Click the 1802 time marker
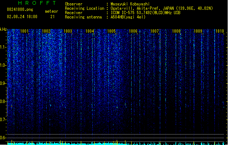Screen dimensions: 228x145 46,31
